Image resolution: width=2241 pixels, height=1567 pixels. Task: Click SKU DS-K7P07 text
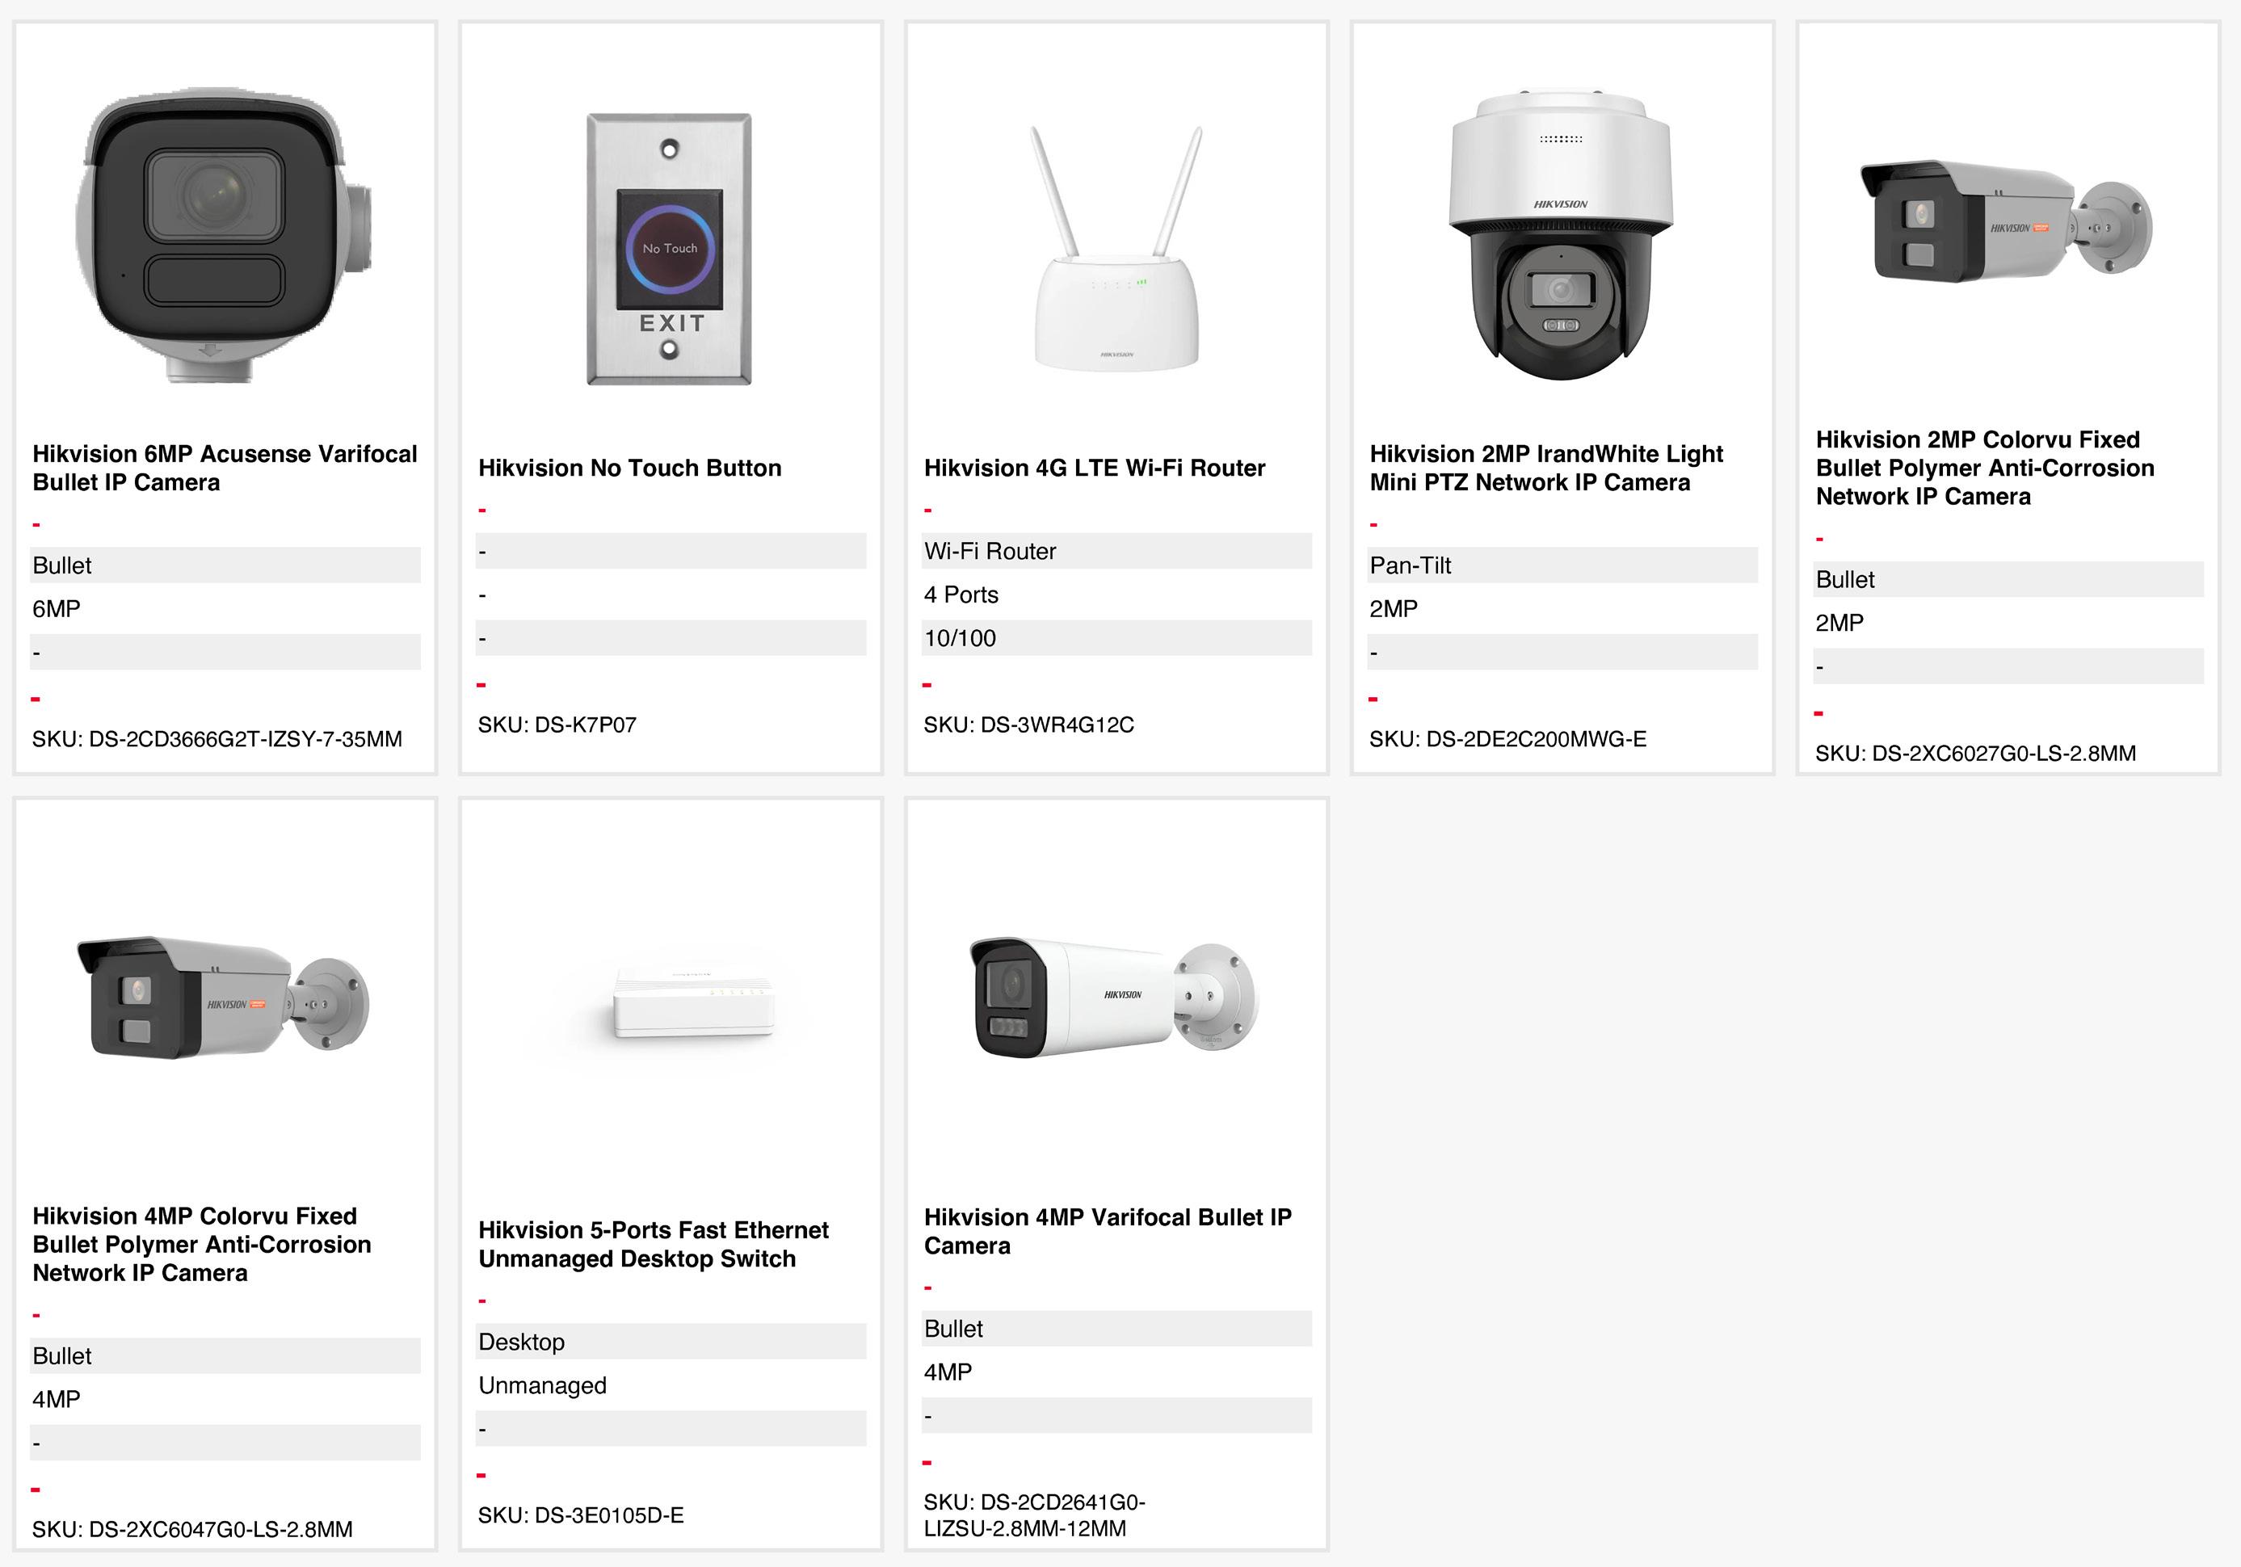pos(557,725)
